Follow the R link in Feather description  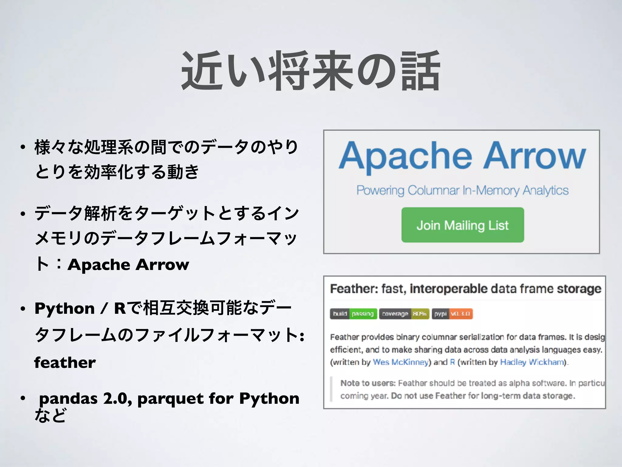(453, 362)
